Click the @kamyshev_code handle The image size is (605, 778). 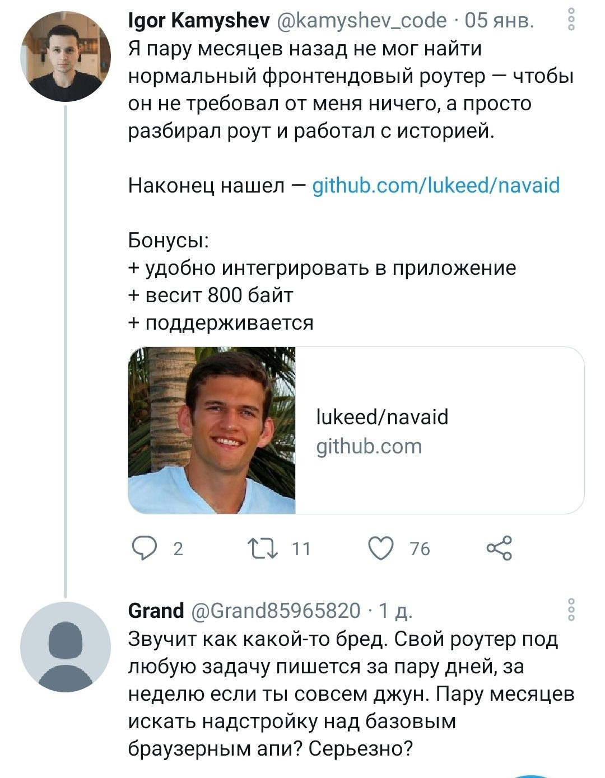[x=362, y=21]
